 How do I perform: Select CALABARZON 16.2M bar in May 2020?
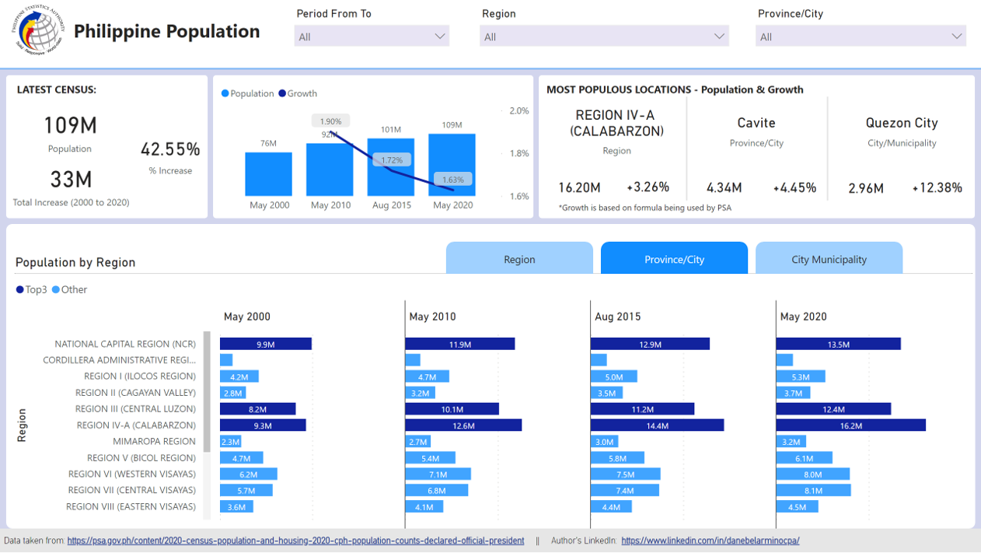pos(850,425)
